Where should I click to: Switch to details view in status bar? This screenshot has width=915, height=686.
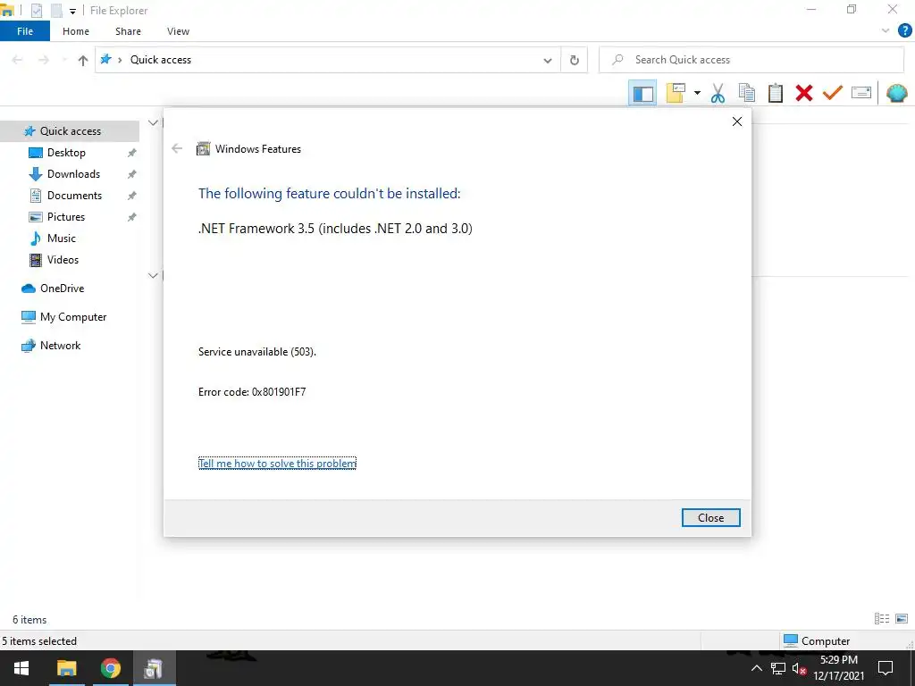coord(882,619)
